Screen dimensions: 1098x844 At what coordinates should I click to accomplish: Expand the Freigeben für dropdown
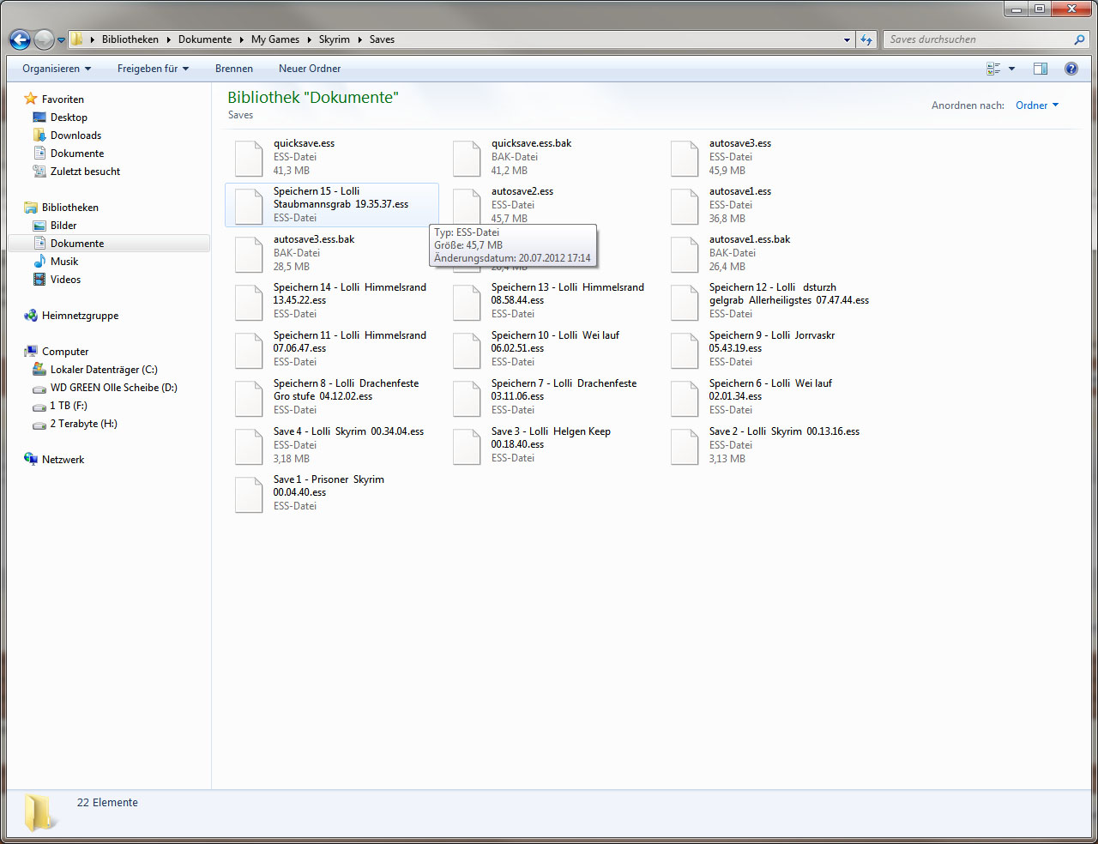click(153, 69)
